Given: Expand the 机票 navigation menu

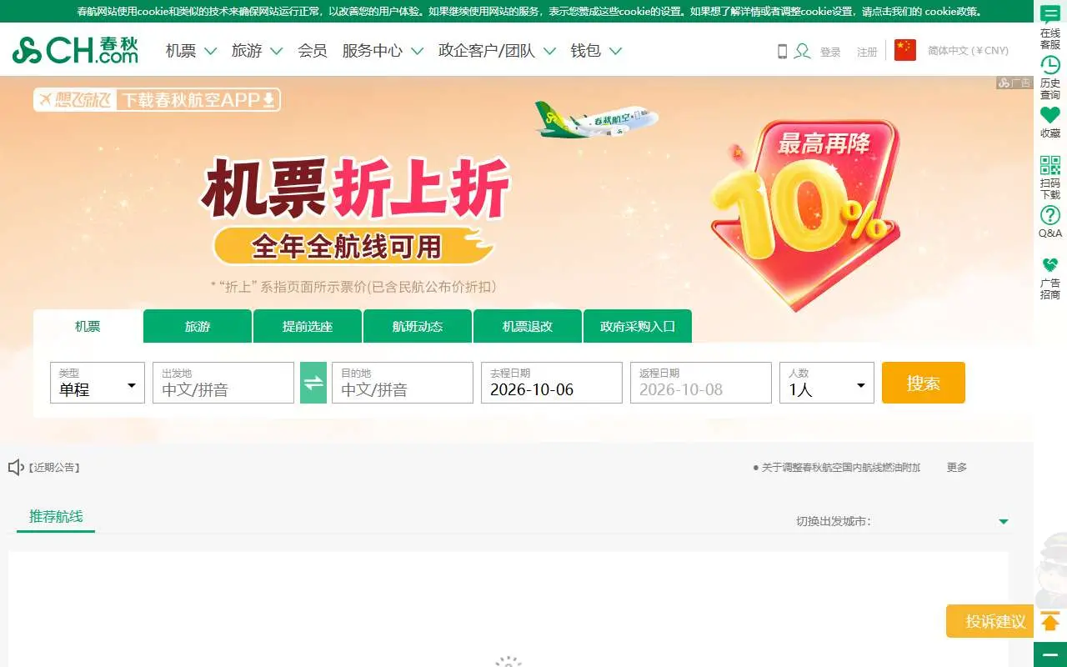Looking at the screenshot, I should [191, 51].
